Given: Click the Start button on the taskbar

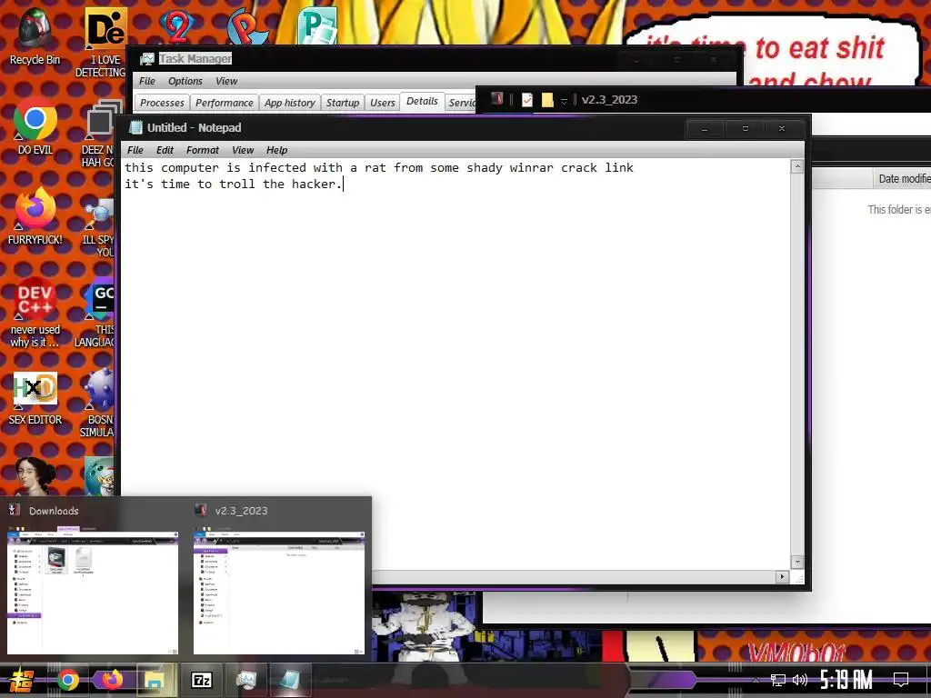Looking at the screenshot, I should (22, 680).
